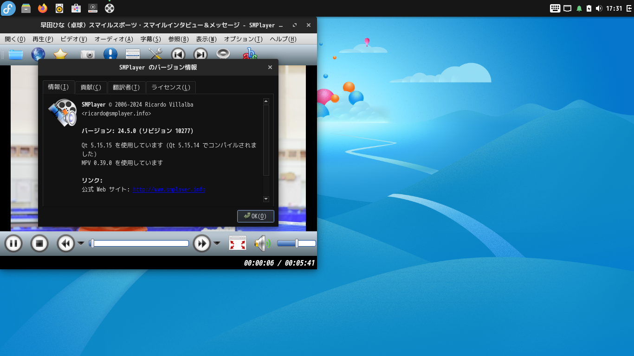Stop the video playback

(39, 243)
